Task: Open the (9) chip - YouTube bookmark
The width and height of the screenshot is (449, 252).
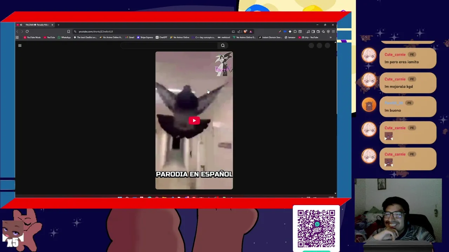Action: point(308,37)
